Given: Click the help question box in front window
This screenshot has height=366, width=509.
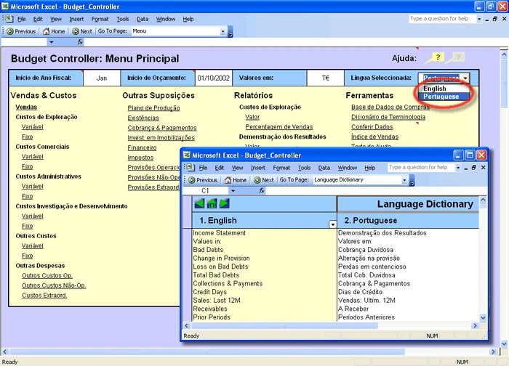Looking at the screenshot, I should tap(421, 167).
